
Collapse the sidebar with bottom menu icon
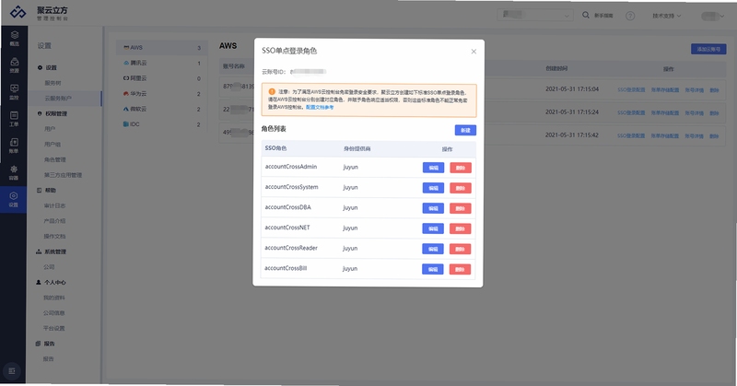coord(12,371)
